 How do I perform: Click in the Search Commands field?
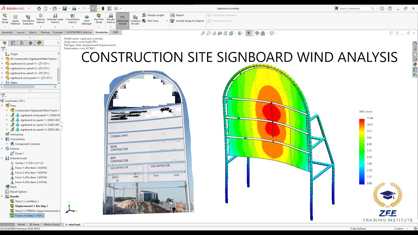click(354, 8)
